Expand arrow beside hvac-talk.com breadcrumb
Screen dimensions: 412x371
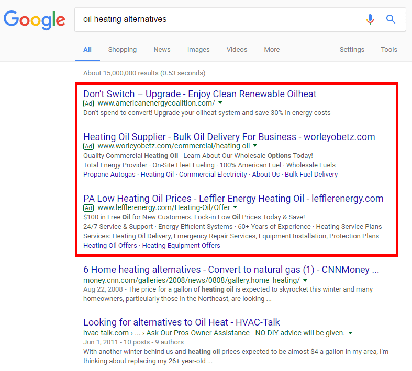(350, 333)
